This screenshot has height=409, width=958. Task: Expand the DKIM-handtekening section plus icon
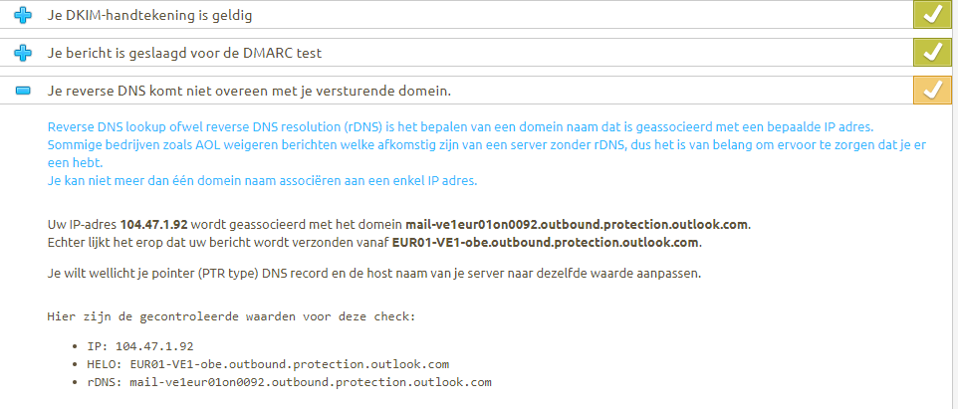(24, 17)
